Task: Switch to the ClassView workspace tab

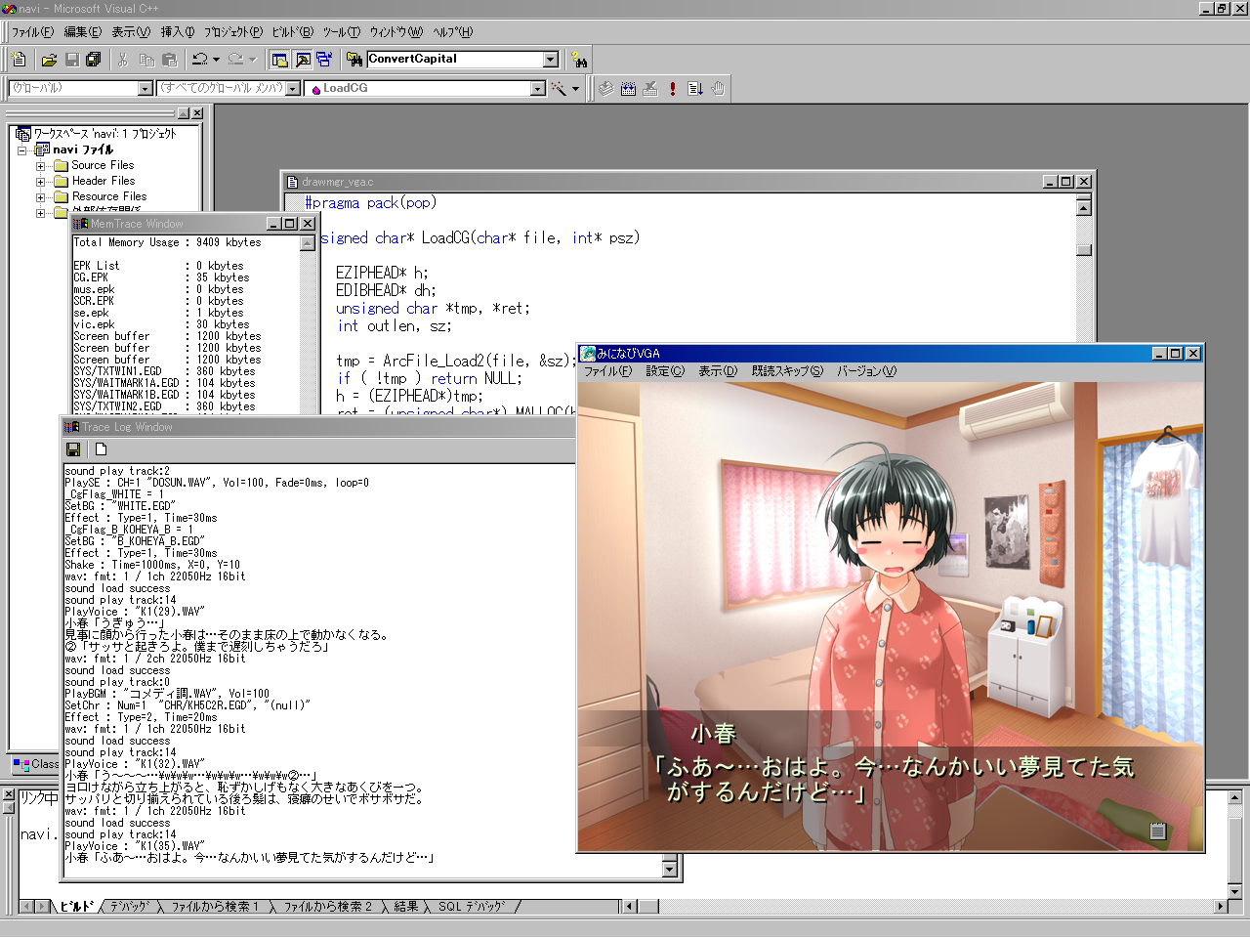Action: coord(36,764)
